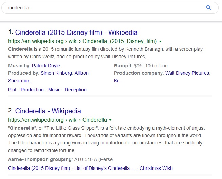Expand the arrow after wiki › Cinderella URL
Screen dimensions: 222x179
tap(110, 120)
